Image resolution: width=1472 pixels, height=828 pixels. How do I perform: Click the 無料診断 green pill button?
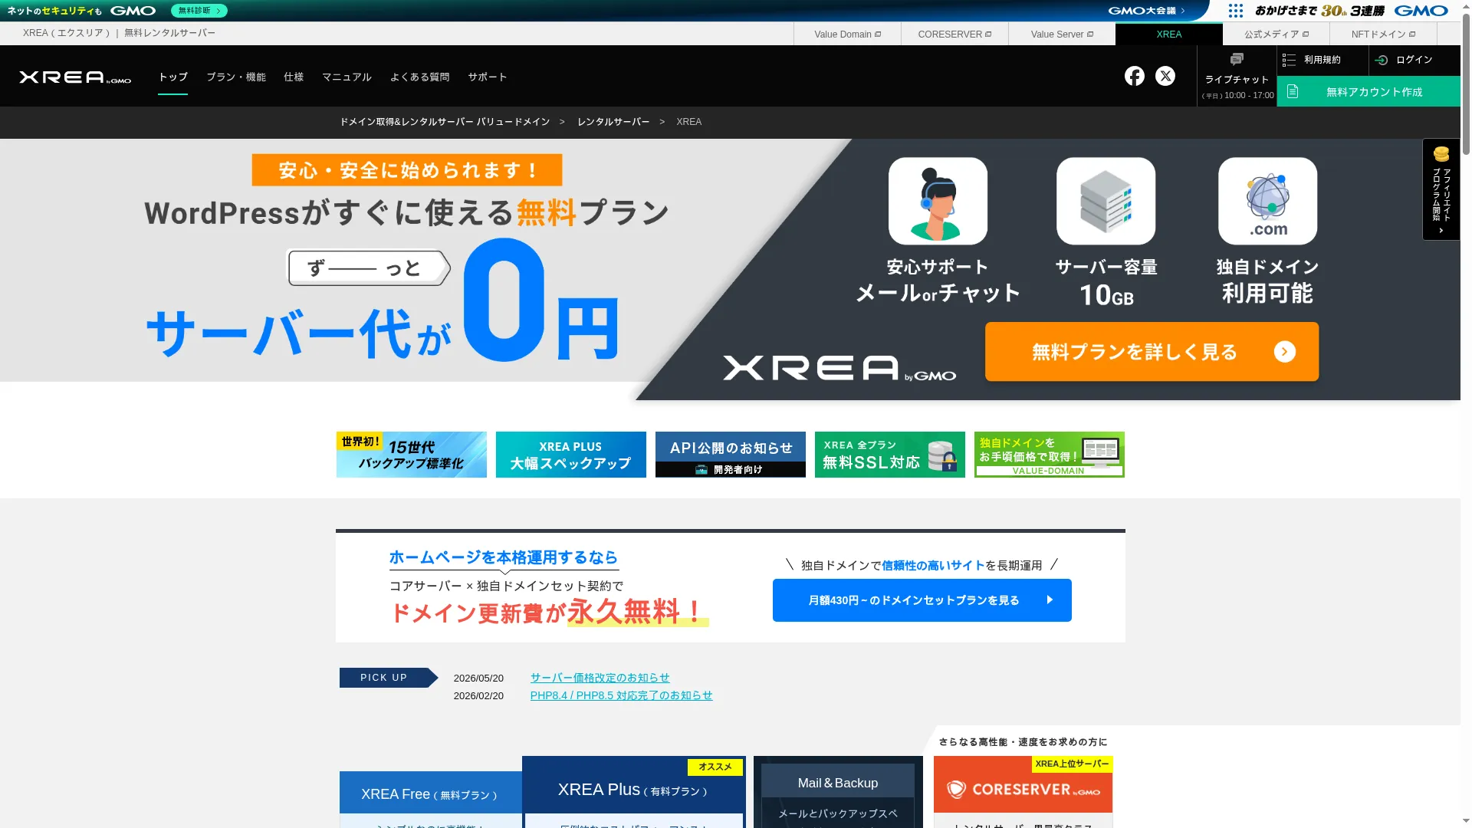(199, 11)
